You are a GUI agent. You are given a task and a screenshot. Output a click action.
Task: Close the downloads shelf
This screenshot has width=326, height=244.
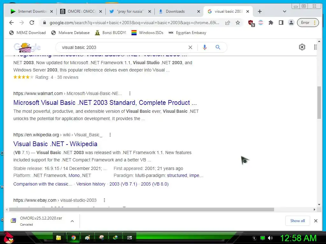pos(316,221)
